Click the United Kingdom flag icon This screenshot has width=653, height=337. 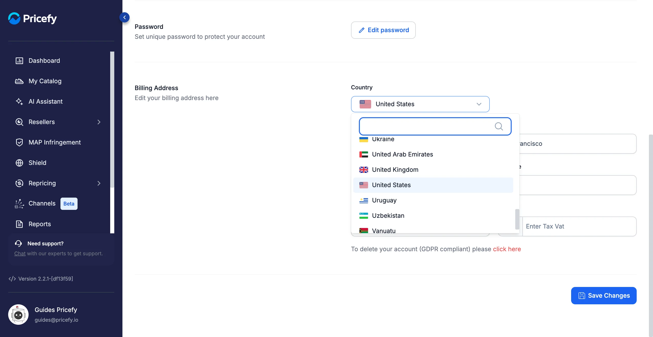tap(363, 170)
